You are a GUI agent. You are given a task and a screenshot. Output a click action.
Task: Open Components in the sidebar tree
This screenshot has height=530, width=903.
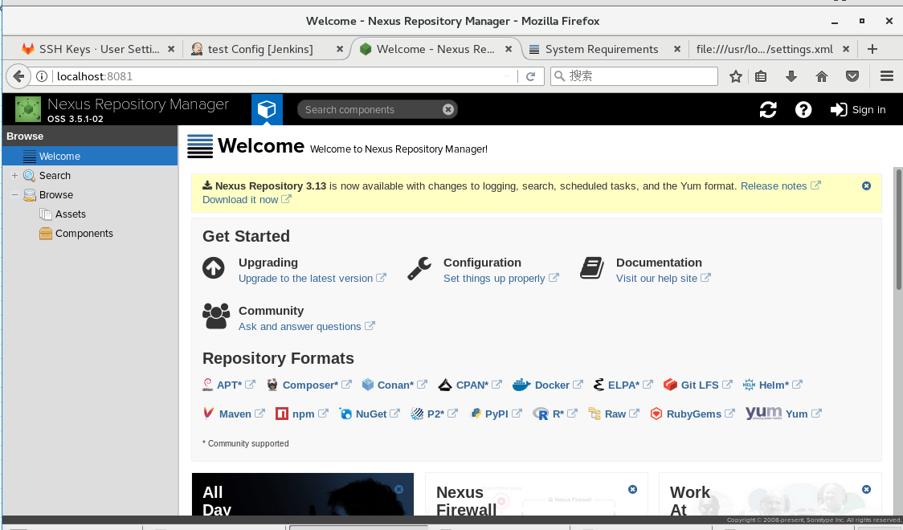(x=84, y=233)
